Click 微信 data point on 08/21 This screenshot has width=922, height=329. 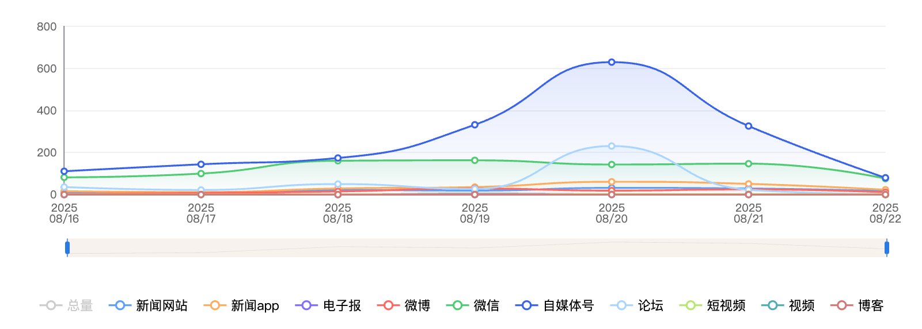749,164
